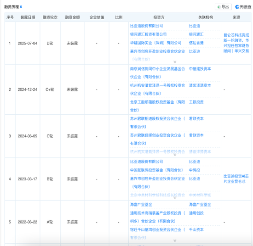Click the 关联机构 column header
This screenshot has height=246, width=253.
tap(206, 17)
